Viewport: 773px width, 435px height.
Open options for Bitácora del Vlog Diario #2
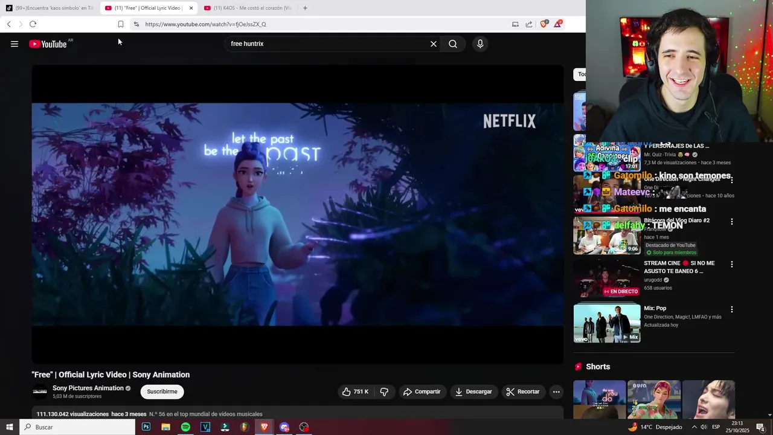pyautogui.click(x=732, y=222)
